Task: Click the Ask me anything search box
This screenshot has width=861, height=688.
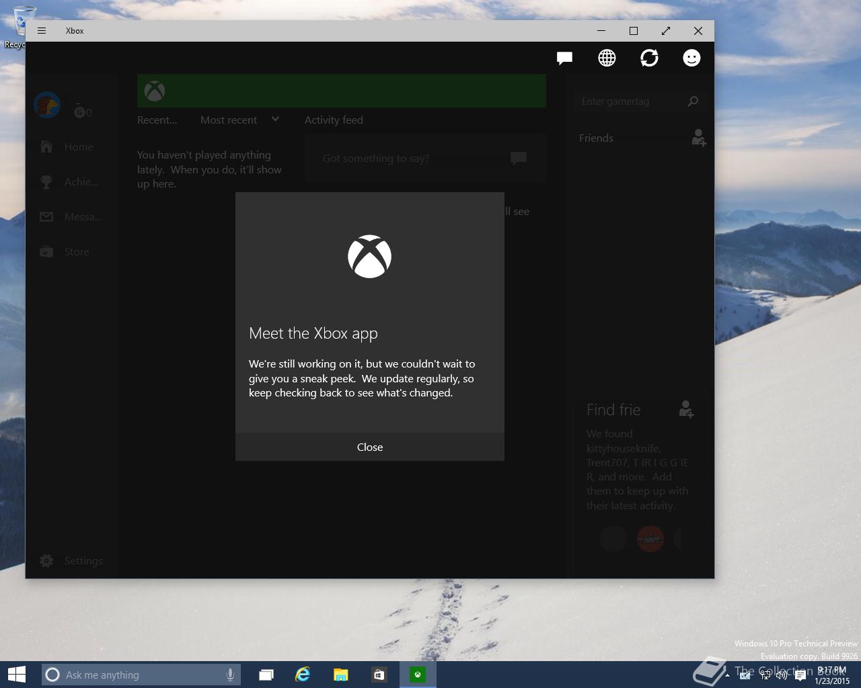Action: point(141,675)
